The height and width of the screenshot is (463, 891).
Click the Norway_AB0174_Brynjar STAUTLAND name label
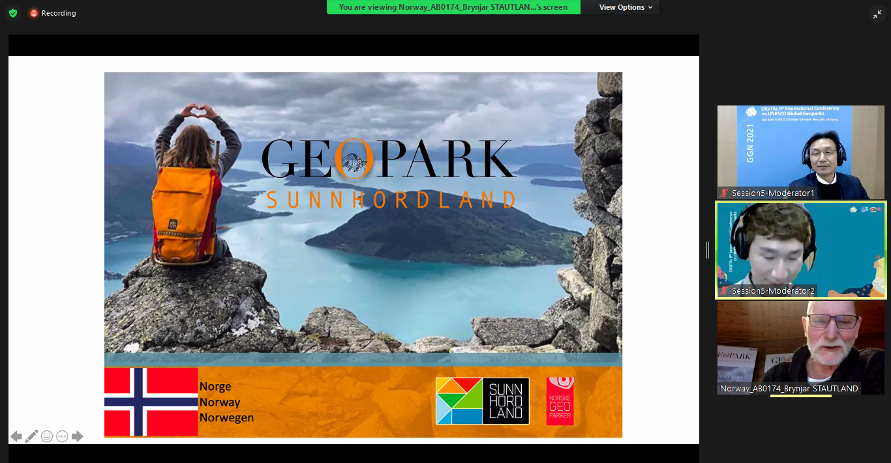[789, 389]
